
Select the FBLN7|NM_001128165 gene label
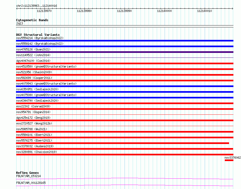click(x=31, y=183)
